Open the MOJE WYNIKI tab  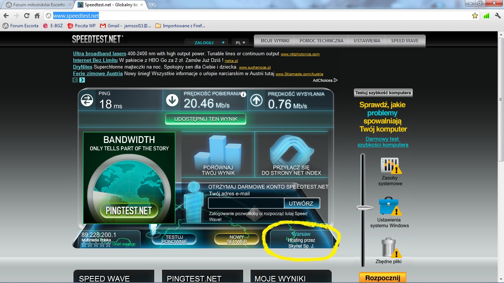[275, 41]
